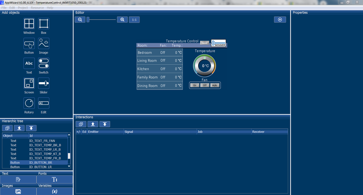363x195 pixels.
Task: Click the Signal column header
Action: (x=160, y=132)
